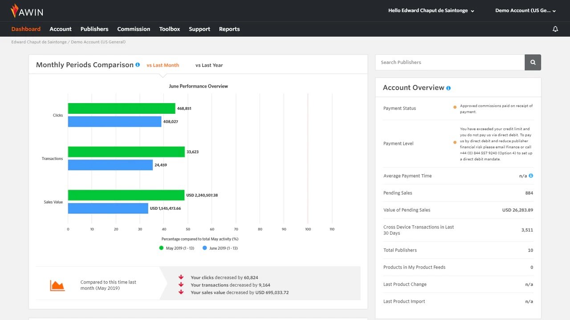Toggle the May 2019 legend series
This screenshot has height=320, width=570.
tap(176, 248)
